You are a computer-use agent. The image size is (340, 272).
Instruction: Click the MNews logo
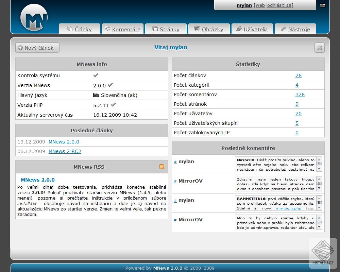coord(34,18)
